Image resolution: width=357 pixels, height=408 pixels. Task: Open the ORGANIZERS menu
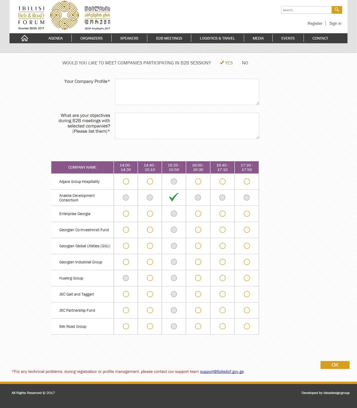91,38
